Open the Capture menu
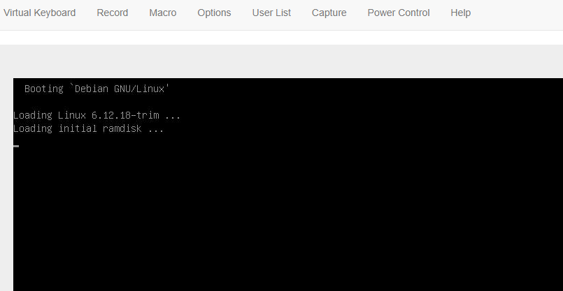This screenshot has height=291, width=563. point(329,13)
